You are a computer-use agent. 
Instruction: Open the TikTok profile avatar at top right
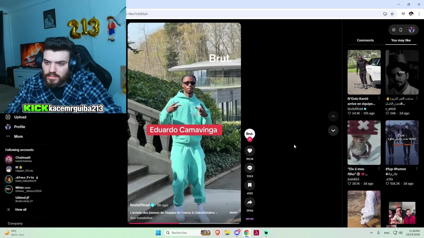[412, 30]
